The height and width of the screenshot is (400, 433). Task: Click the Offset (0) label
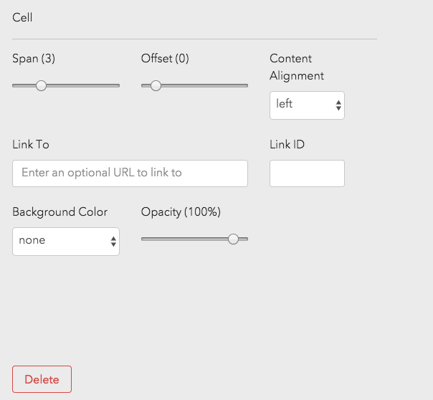165,59
